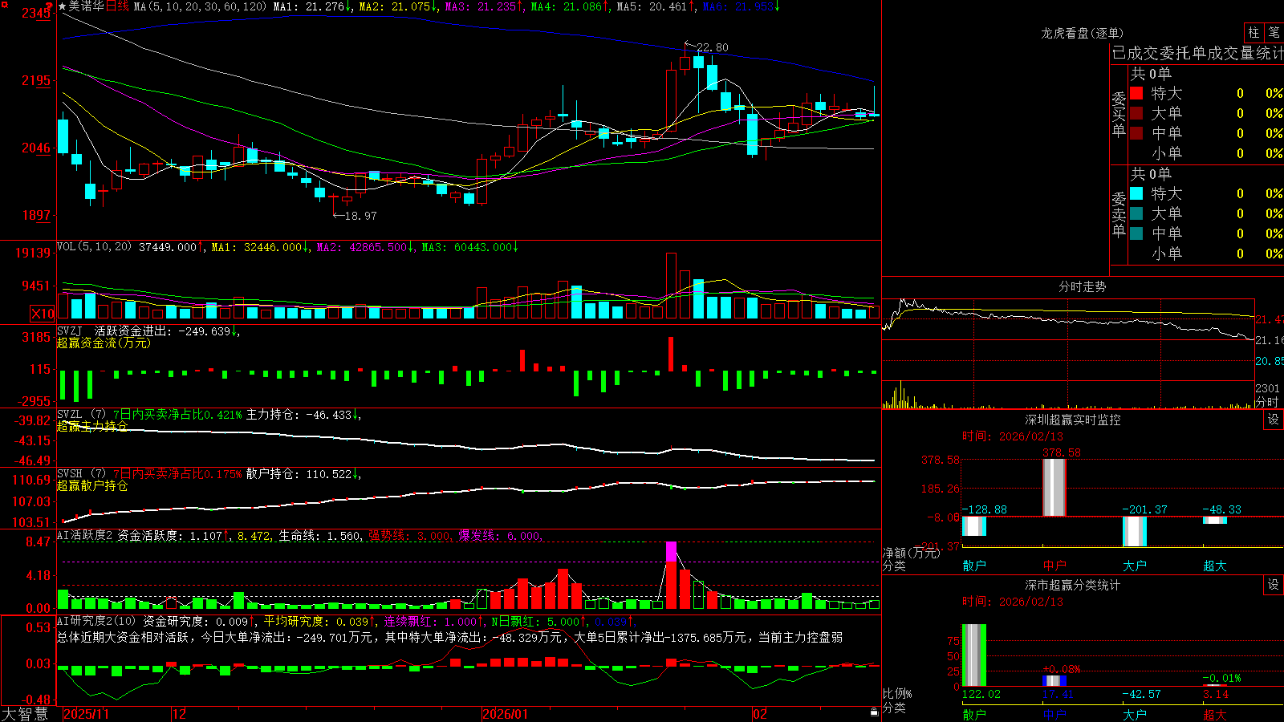Switch order view to 柱 bar mode
The width and height of the screenshot is (1284, 722).
(x=1254, y=32)
